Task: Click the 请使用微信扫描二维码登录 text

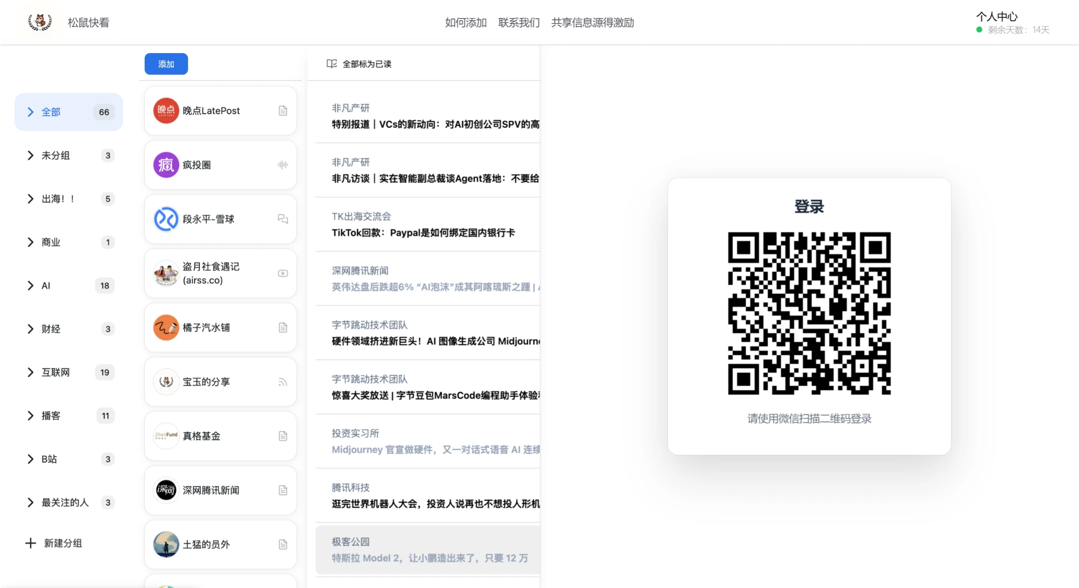Action: (809, 418)
